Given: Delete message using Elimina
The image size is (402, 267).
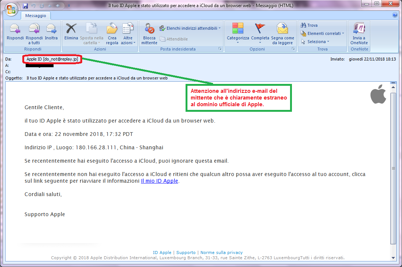Looking at the screenshot, I should (x=71, y=32).
